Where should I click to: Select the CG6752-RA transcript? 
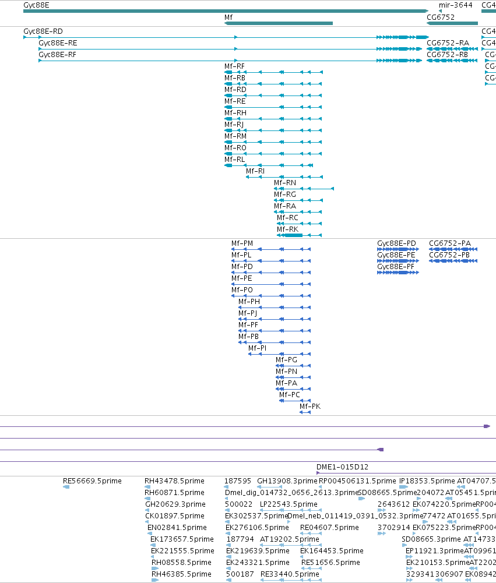click(452, 49)
